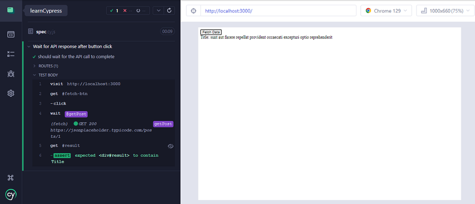This screenshot has height=204, width=475.
Task: Click the project icon beside learnCypress
Action: pyautogui.click(x=11, y=10)
